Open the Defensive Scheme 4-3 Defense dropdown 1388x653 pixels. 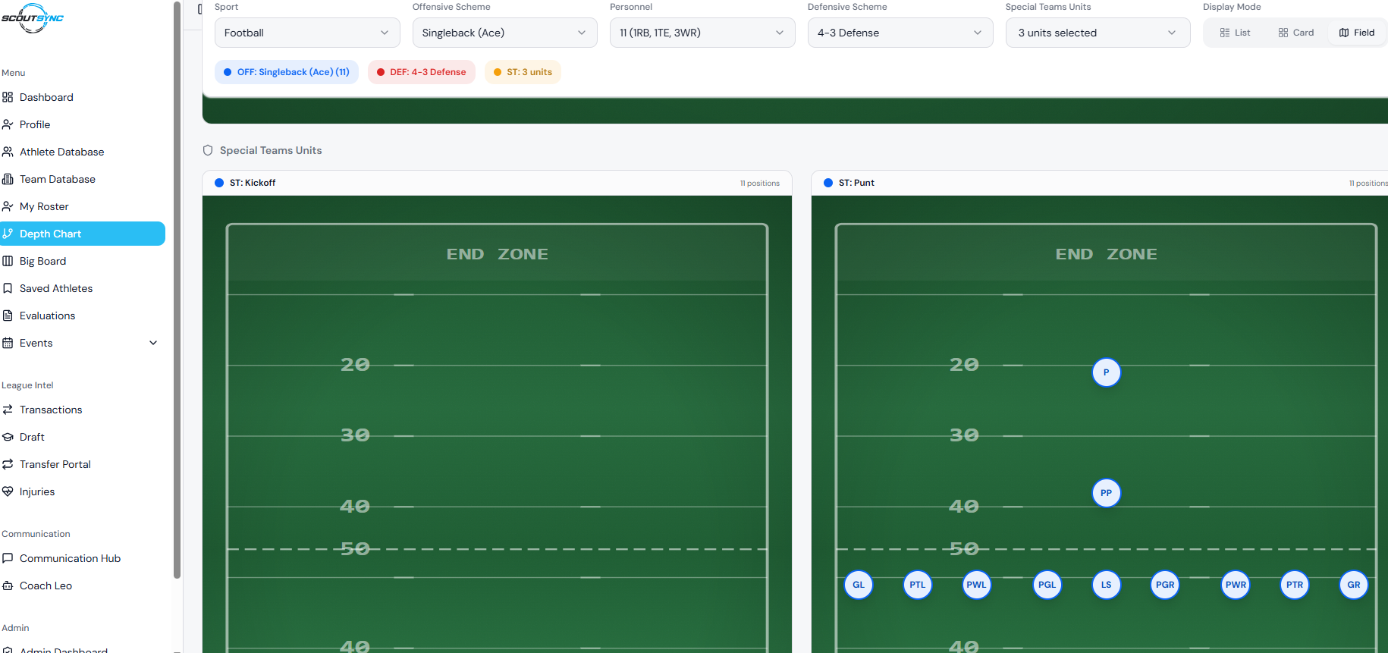900,33
